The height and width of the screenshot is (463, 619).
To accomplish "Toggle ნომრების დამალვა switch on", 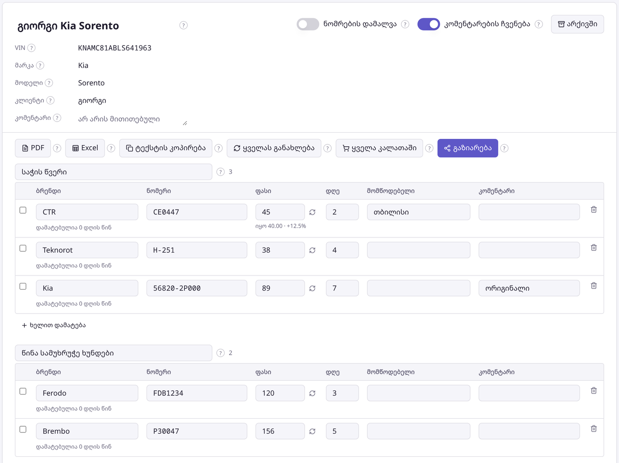I will pos(308,24).
